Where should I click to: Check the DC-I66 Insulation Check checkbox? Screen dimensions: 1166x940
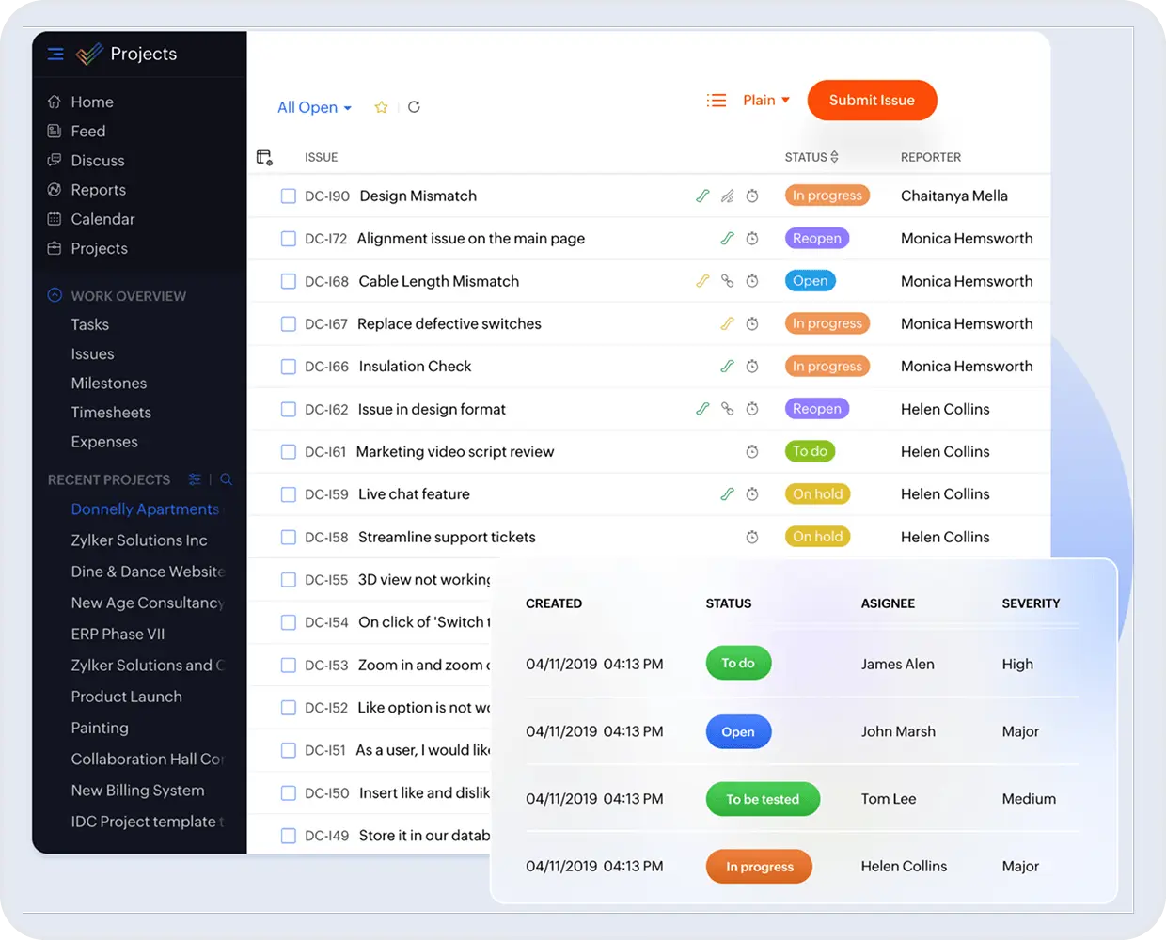[x=289, y=367]
